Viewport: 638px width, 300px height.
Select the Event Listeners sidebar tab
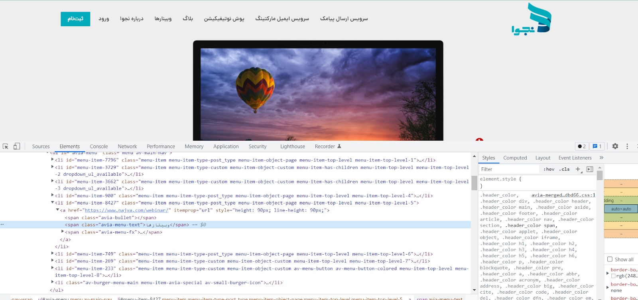[x=575, y=158]
